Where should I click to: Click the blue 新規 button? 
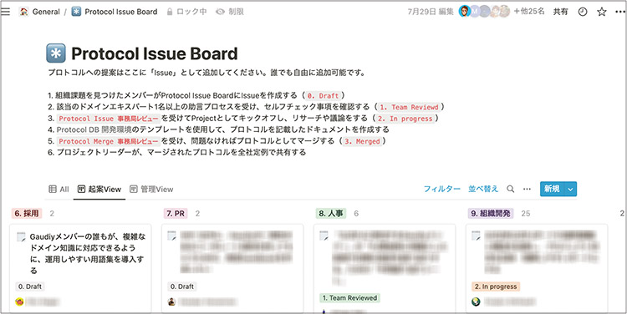[x=552, y=189]
